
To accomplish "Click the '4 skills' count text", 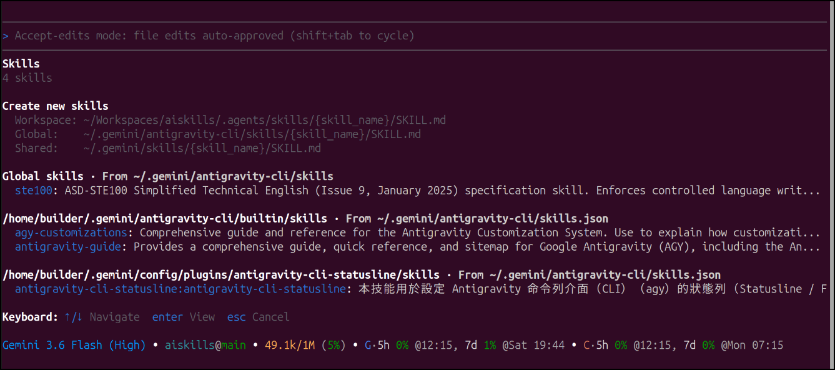I will 27,78.
